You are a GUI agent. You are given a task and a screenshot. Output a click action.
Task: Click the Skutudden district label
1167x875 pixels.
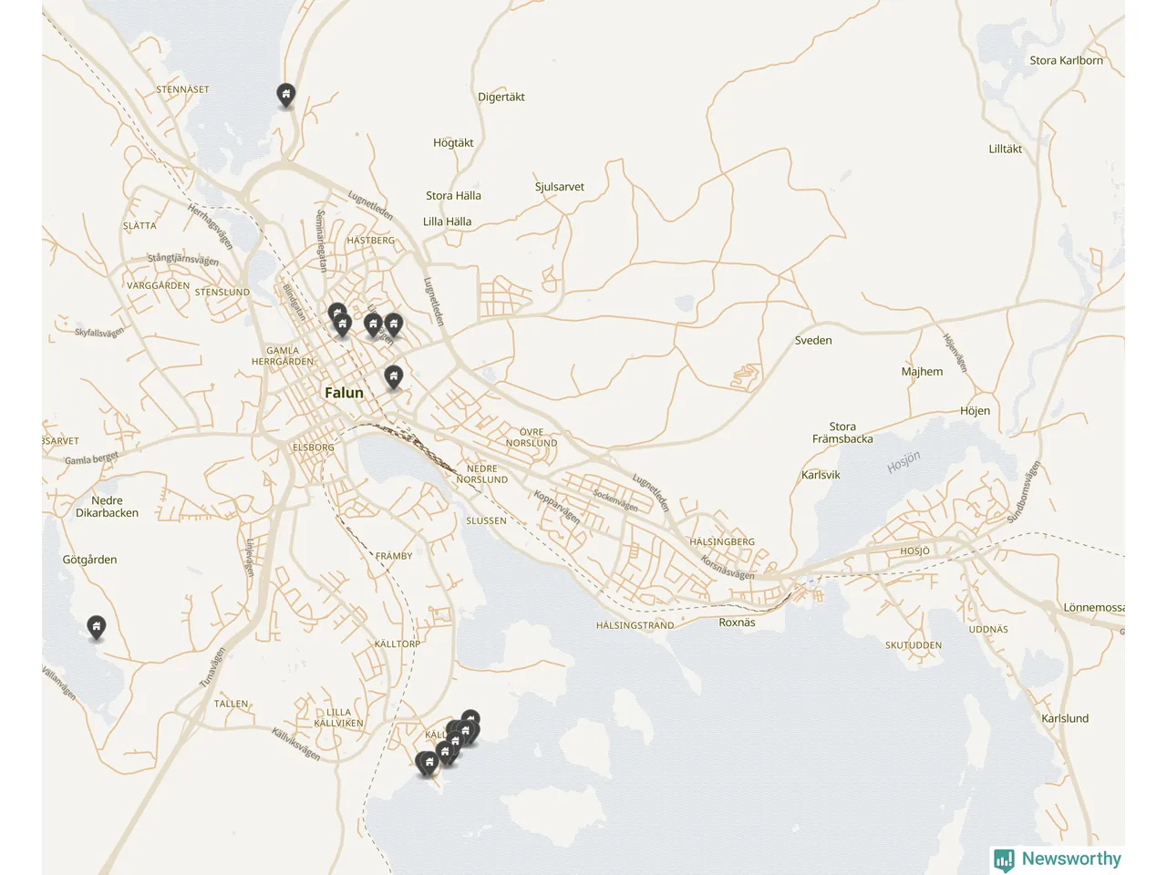[914, 645]
